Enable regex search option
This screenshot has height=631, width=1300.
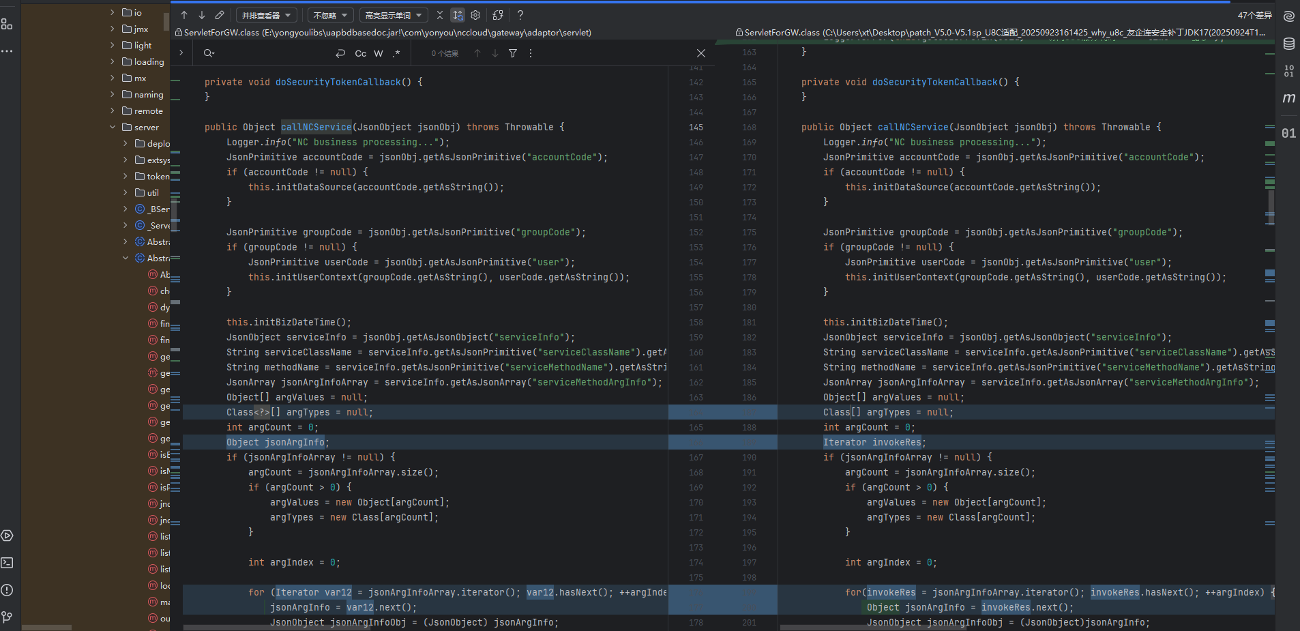coord(396,53)
